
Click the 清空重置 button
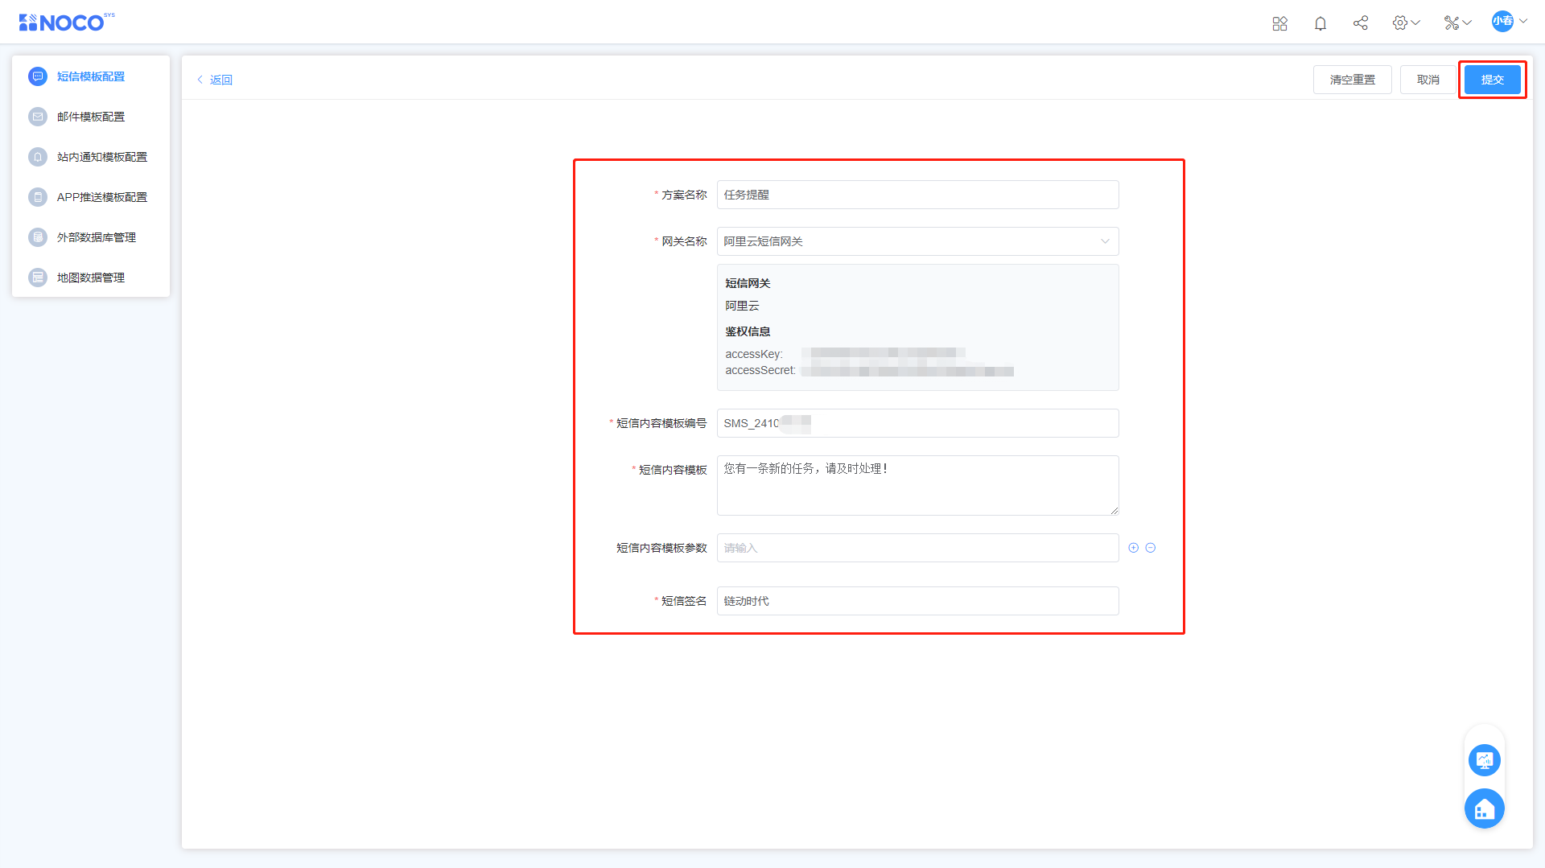pos(1352,80)
